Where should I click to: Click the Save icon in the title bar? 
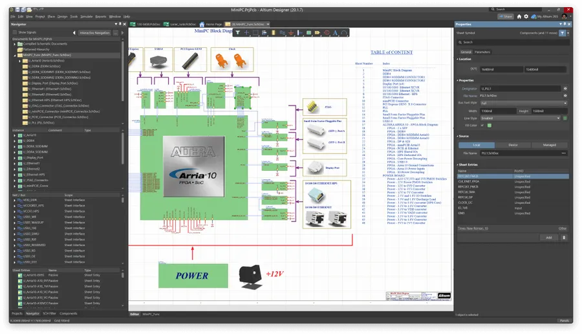coord(17,10)
